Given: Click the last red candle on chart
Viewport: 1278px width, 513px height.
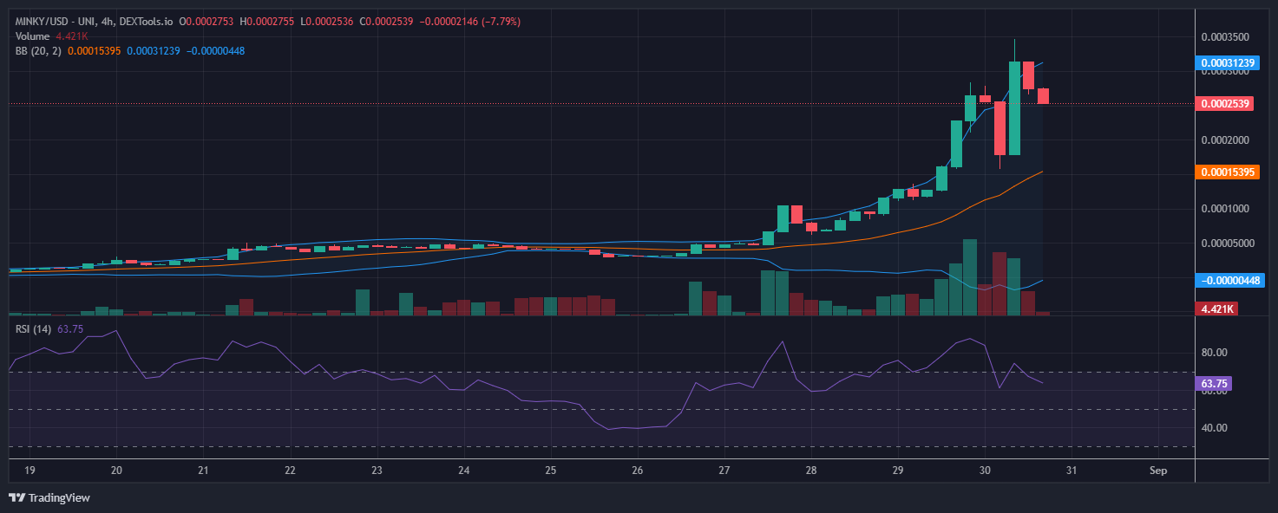Looking at the screenshot, I should click(1042, 95).
